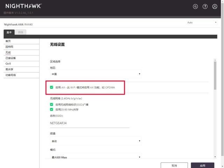This screenshot has width=224, height=168.
Task: Click the settings panel scrollbar thumb
Action: [215, 76]
